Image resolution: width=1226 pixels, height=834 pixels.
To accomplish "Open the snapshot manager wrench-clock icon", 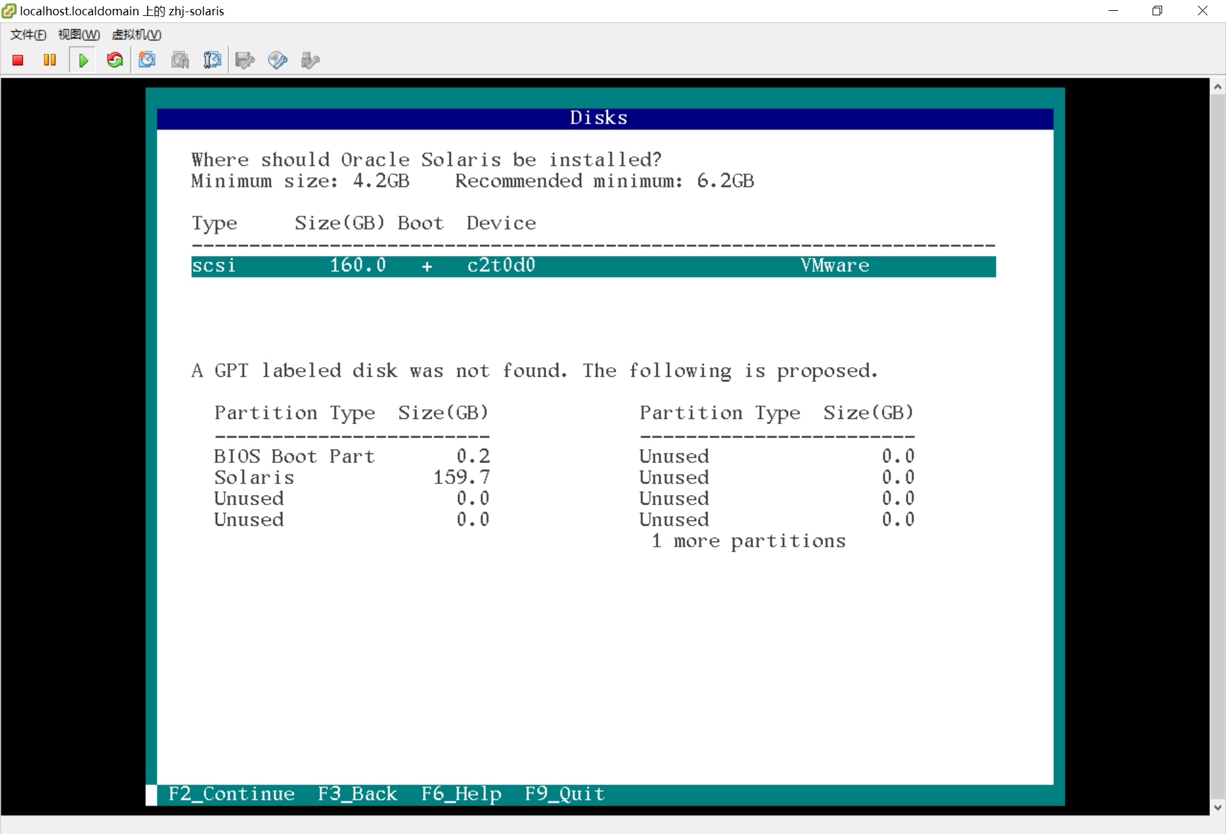I will (212, 60).
